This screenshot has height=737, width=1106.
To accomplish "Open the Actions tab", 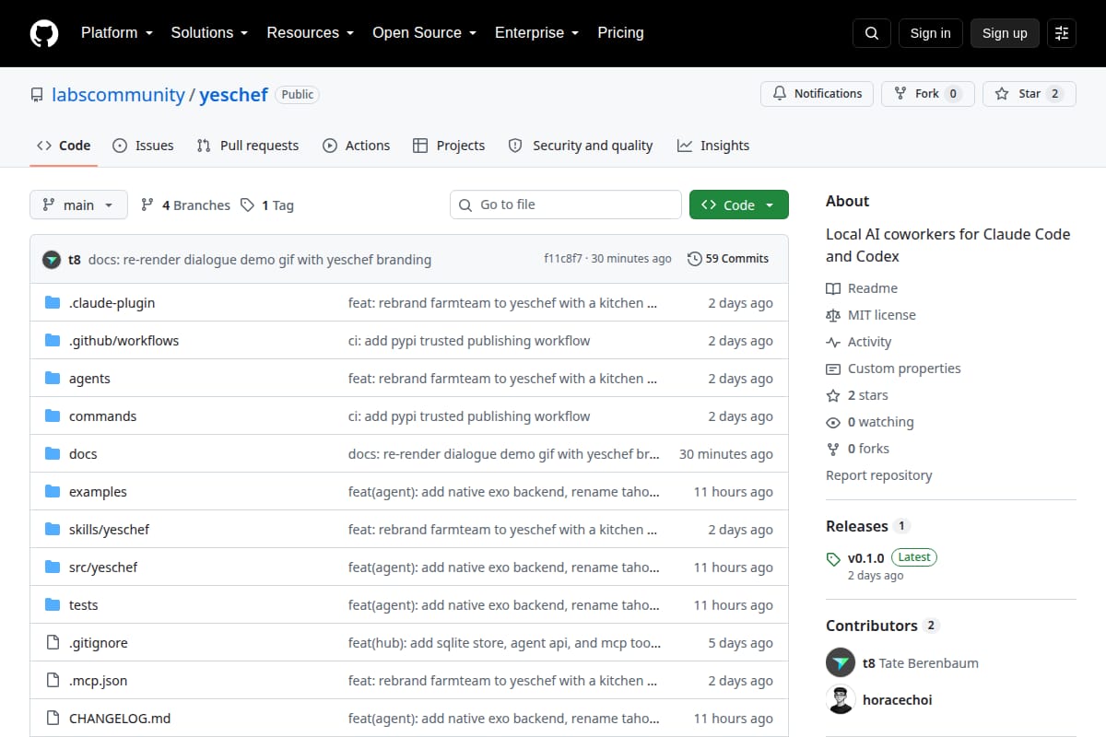I will tap(357, 146).
